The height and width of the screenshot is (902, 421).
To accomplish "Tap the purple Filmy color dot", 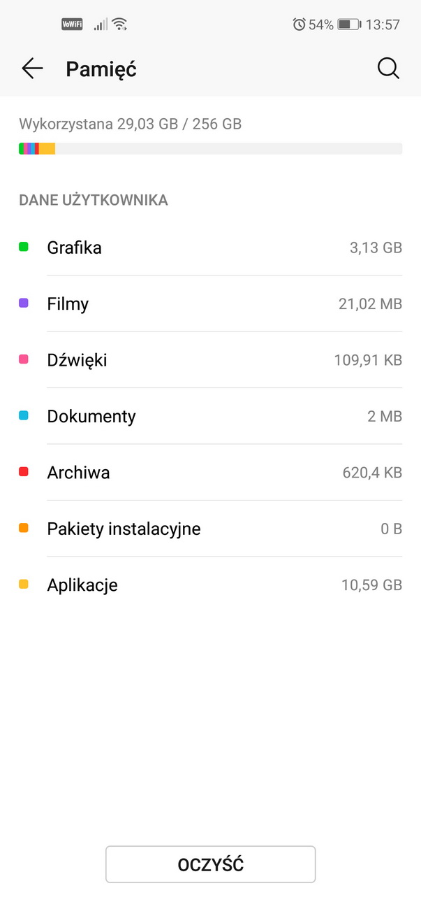I will (x=24, y=303).
